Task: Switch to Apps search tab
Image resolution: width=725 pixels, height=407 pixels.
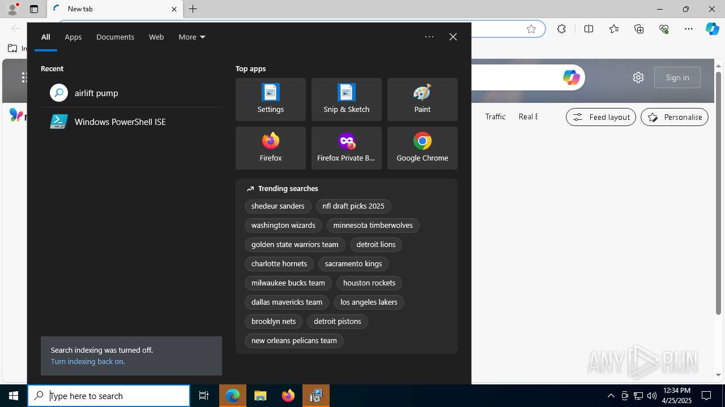Action: click(x=73, y=37)
